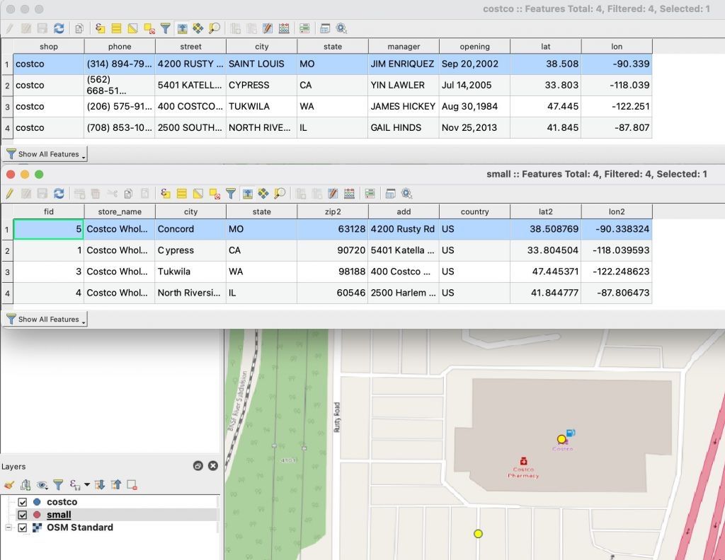Deselect all features in small table
Viewport: 725px width, 560px height.
click(x=215, y=194)
